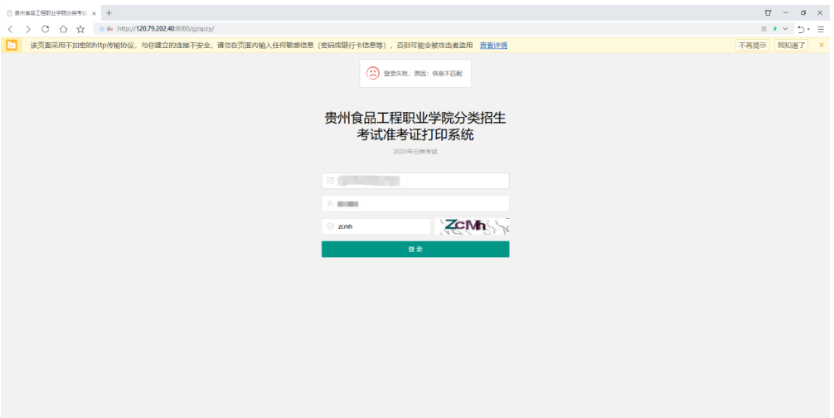Click the green lightning speed-mode icon

[x=775, y=29]
